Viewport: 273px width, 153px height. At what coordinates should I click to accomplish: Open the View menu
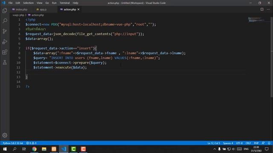(x=39, y=3)
